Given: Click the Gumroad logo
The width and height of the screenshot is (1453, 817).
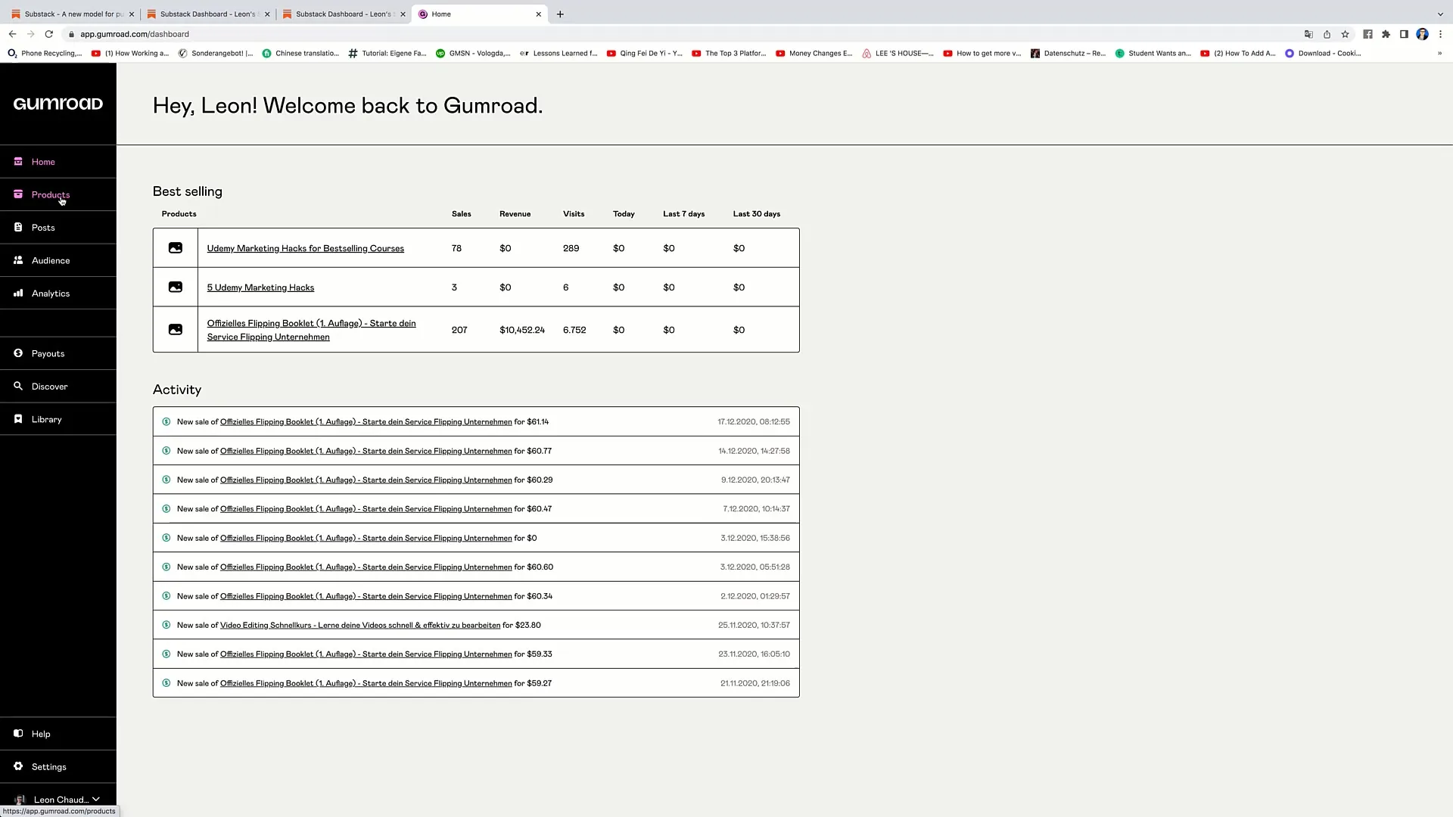Looking at the screenshot, I should tap(58, 104).
